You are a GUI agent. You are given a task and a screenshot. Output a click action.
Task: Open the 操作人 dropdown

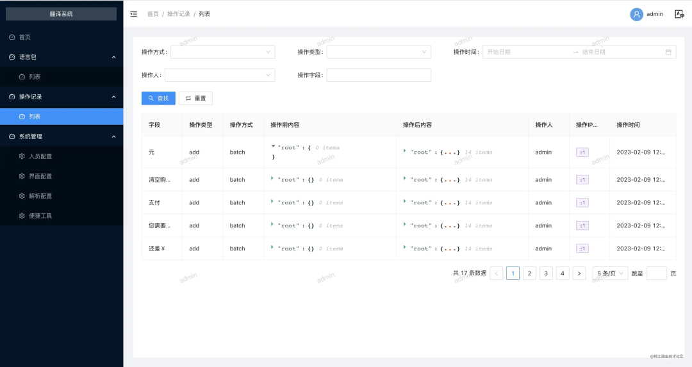(220, 75)
